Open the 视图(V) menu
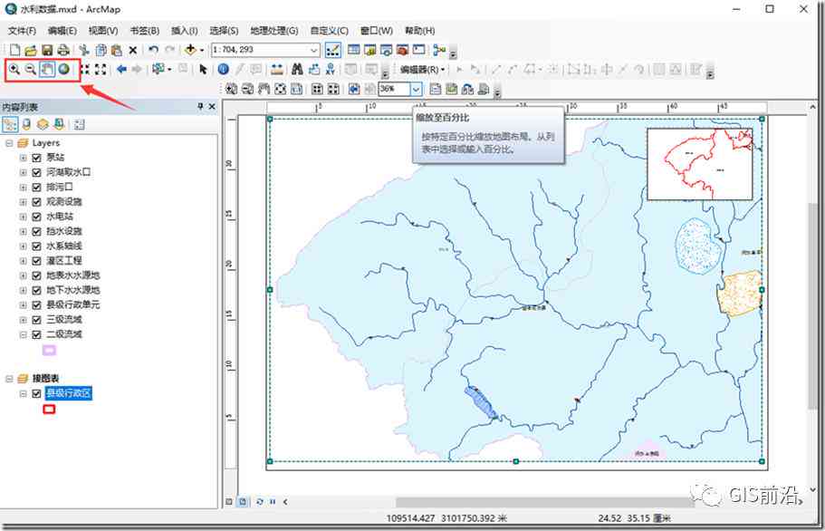This screenshot has height=531, width=825. point(103,31)
